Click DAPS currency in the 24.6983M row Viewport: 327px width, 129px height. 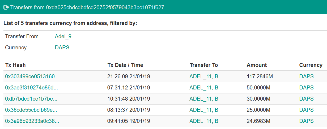[306, 121]
